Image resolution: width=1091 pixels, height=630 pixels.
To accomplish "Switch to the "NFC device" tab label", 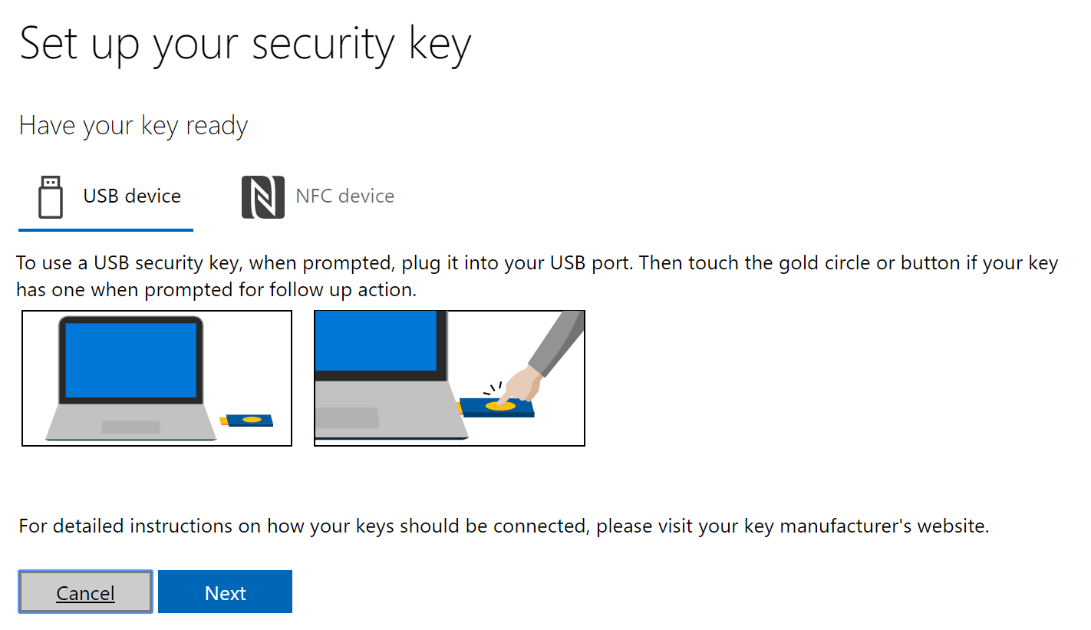I will pos(344,196).
